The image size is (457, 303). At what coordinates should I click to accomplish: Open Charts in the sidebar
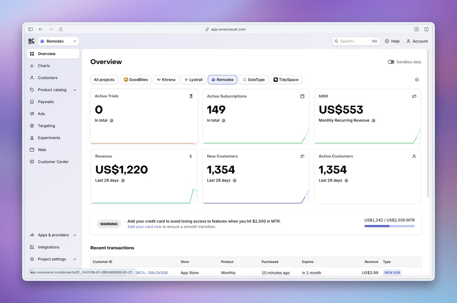pos(53,66)
